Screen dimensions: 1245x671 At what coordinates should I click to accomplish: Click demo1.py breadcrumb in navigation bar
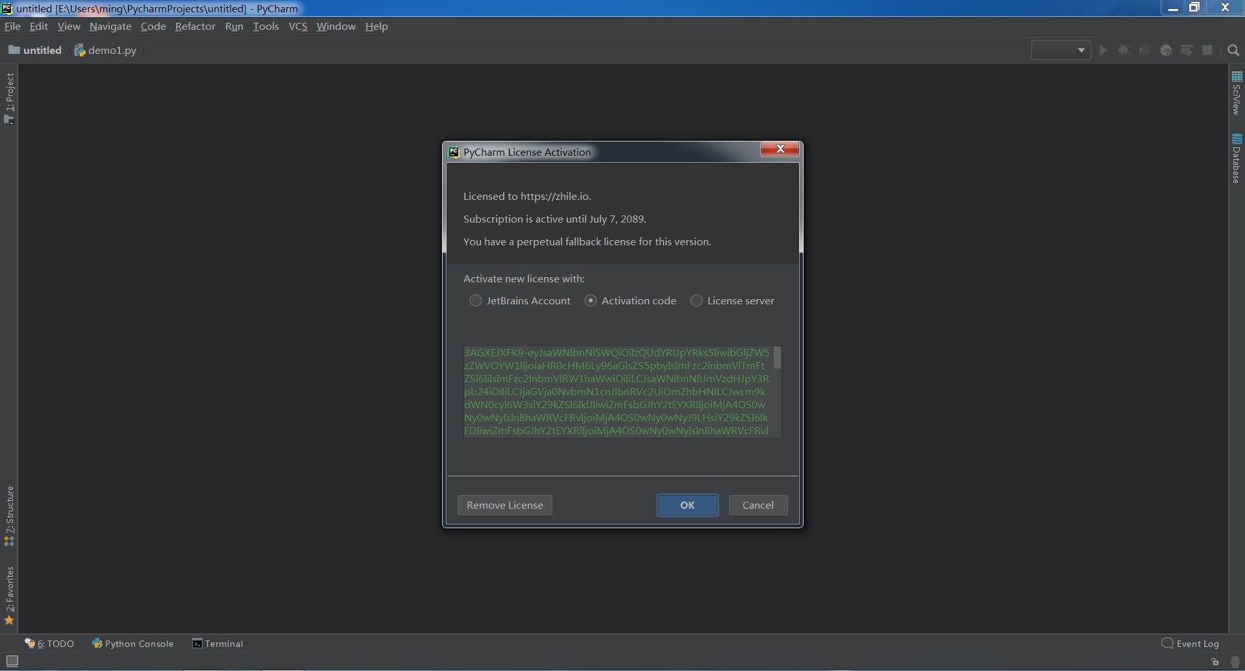click(x=106, y=50)
